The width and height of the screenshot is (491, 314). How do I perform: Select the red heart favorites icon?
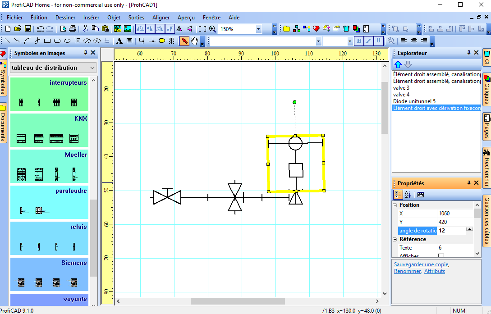316,29
